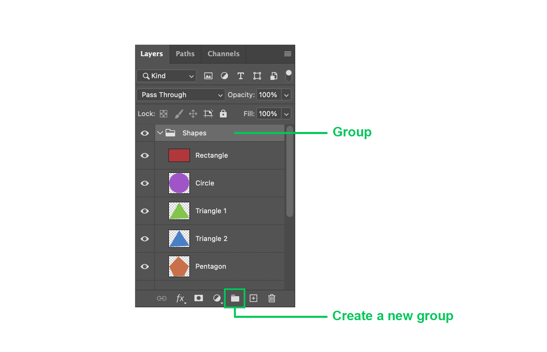Toggle visibility of Triangle 1 layer
This screenshot has width=547, height=352.
click(x=145, y=211)
